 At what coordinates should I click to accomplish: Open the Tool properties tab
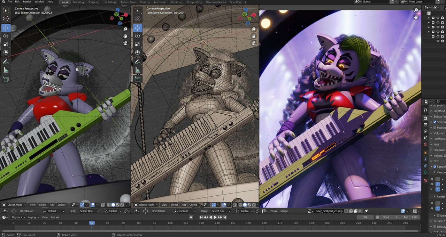click(x=425, y=110)
